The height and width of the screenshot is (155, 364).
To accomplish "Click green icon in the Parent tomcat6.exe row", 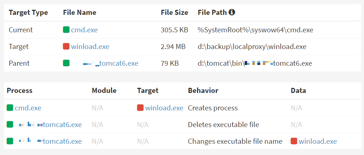I will click(x=66, y=63).
